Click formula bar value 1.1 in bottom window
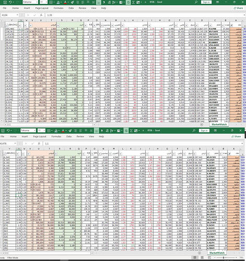The width and height of the screenshot is (246, 261). pyautogui.click(x=47, y=144)
